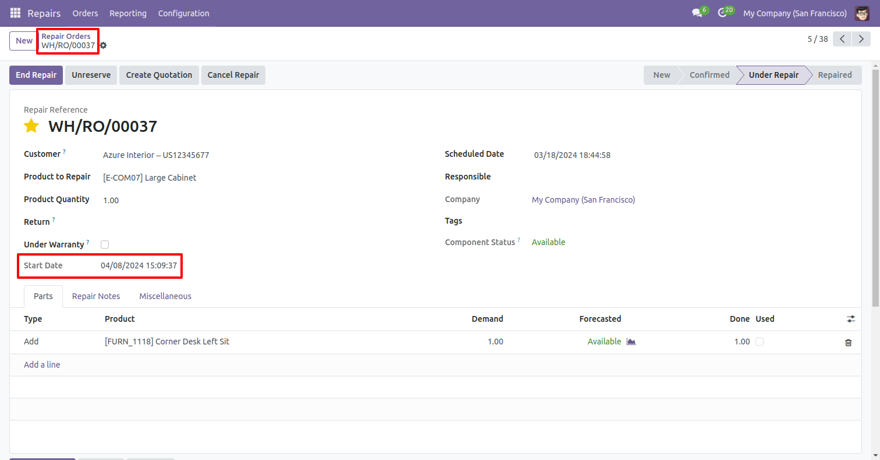Tick the Used checkbox for the part line

pos(760,342)
